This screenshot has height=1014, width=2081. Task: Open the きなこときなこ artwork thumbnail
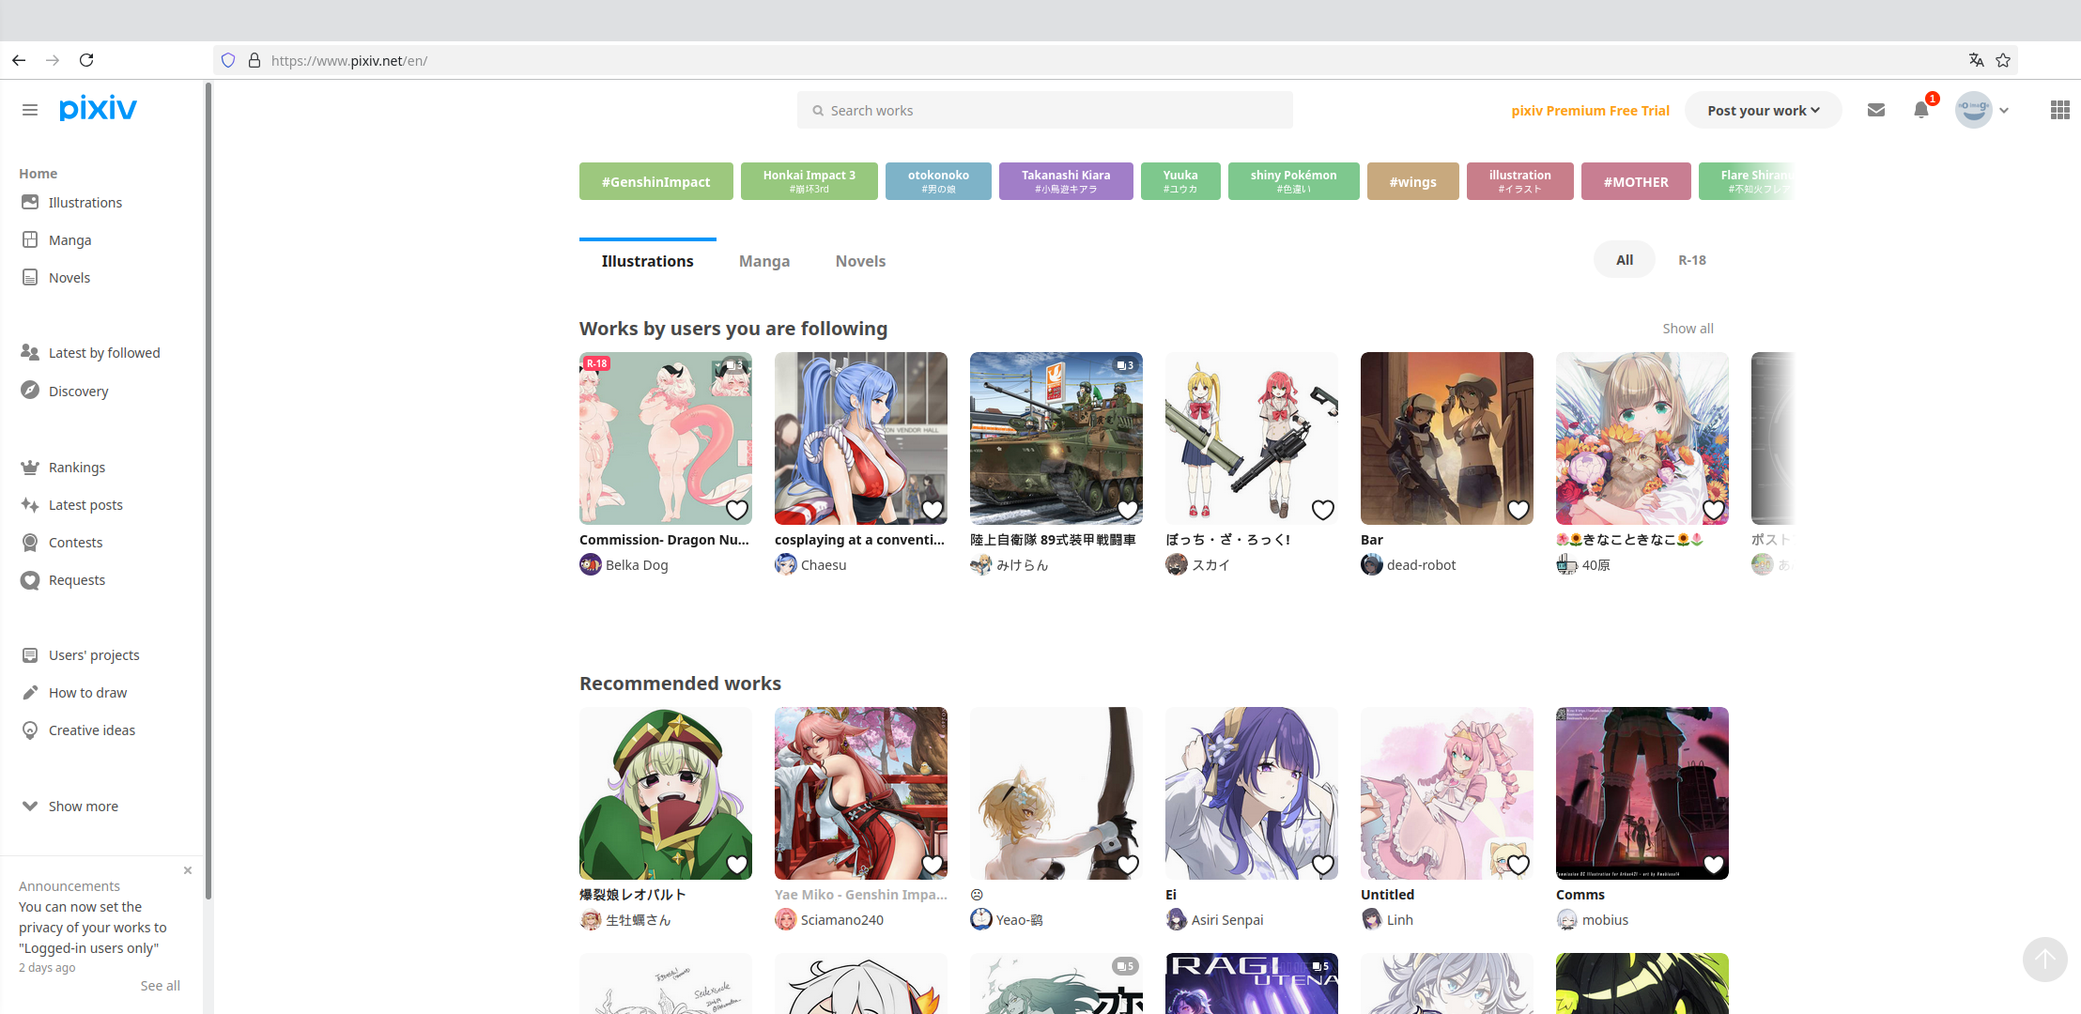pyautogui.click(x=1642, y=438)
